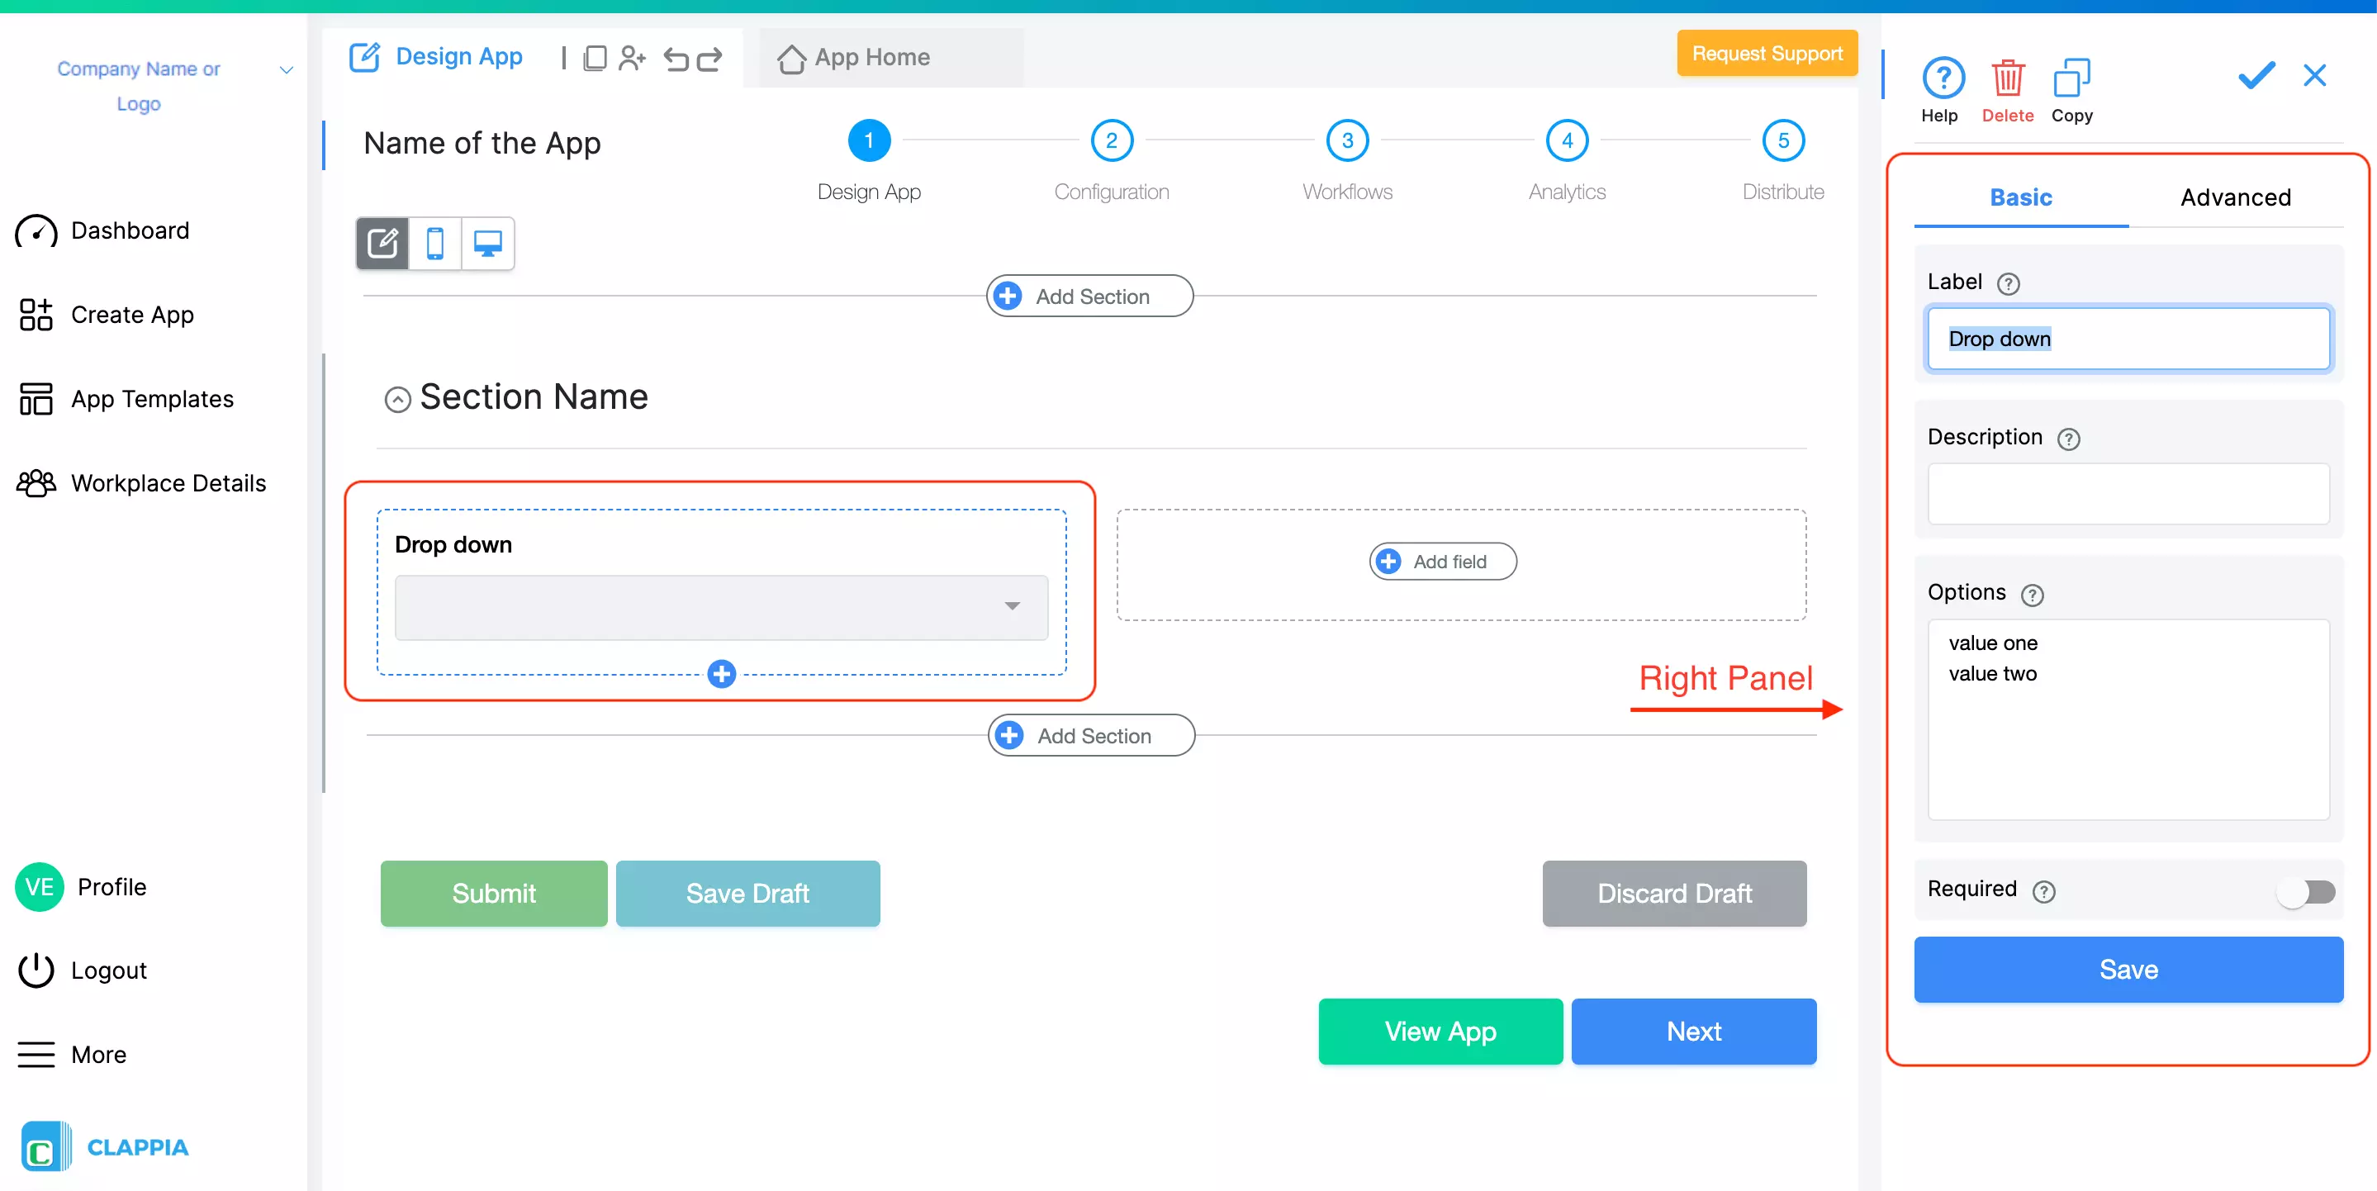This screenshot has height=1191, width=2377.
Task: Open the Drop down field selector
Action: tap(721, 607)
